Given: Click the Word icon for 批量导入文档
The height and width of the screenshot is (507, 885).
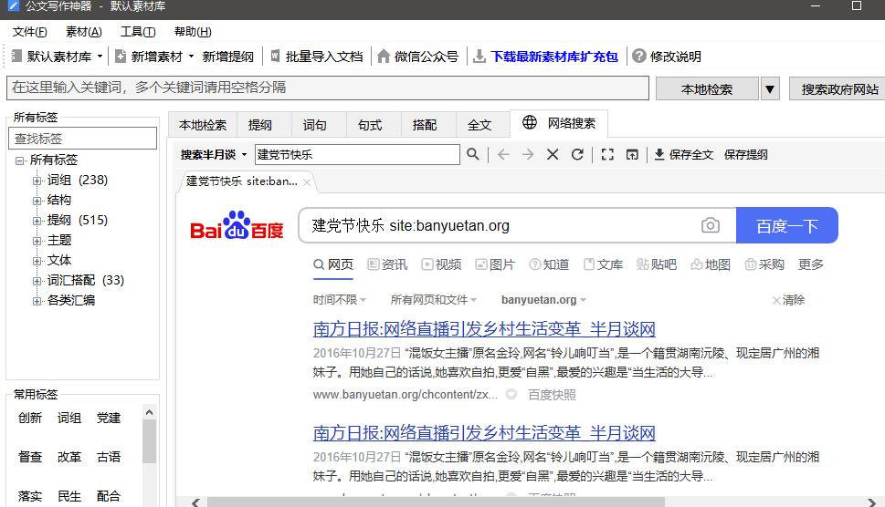Looking at the screenshot, I should tap(276, 56).
